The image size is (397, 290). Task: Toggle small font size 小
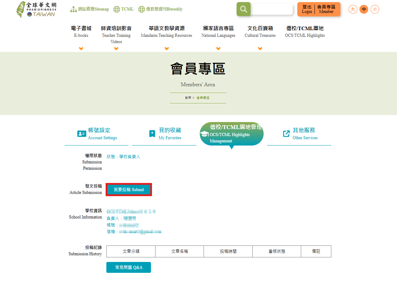375,9
